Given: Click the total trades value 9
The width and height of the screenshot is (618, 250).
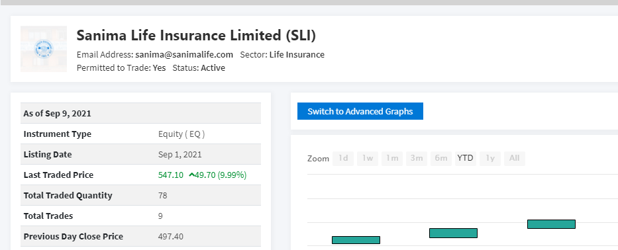Looking at the screenshot, I should pyautogui.click(x=160, y=216).
